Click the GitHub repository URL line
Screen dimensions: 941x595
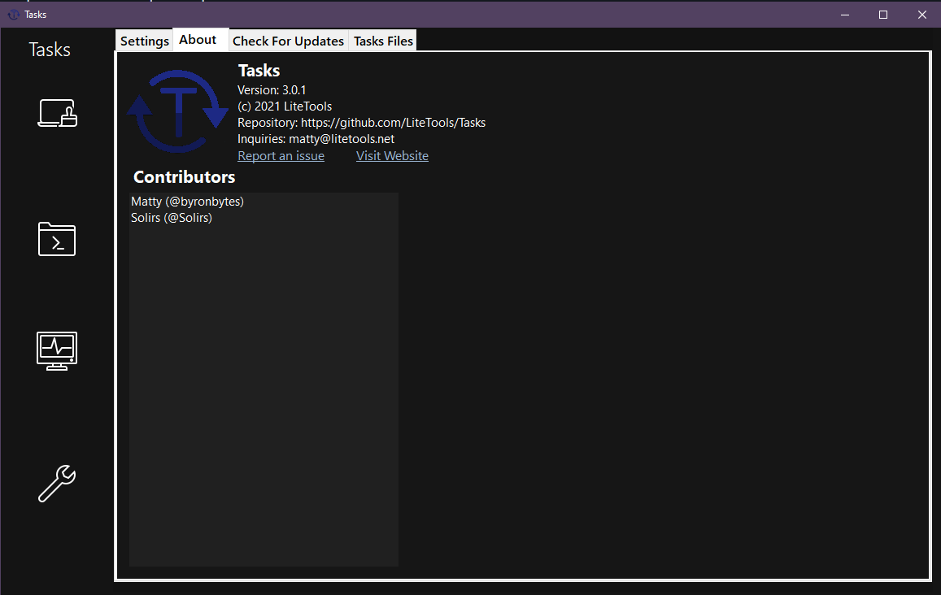(361, 123)
